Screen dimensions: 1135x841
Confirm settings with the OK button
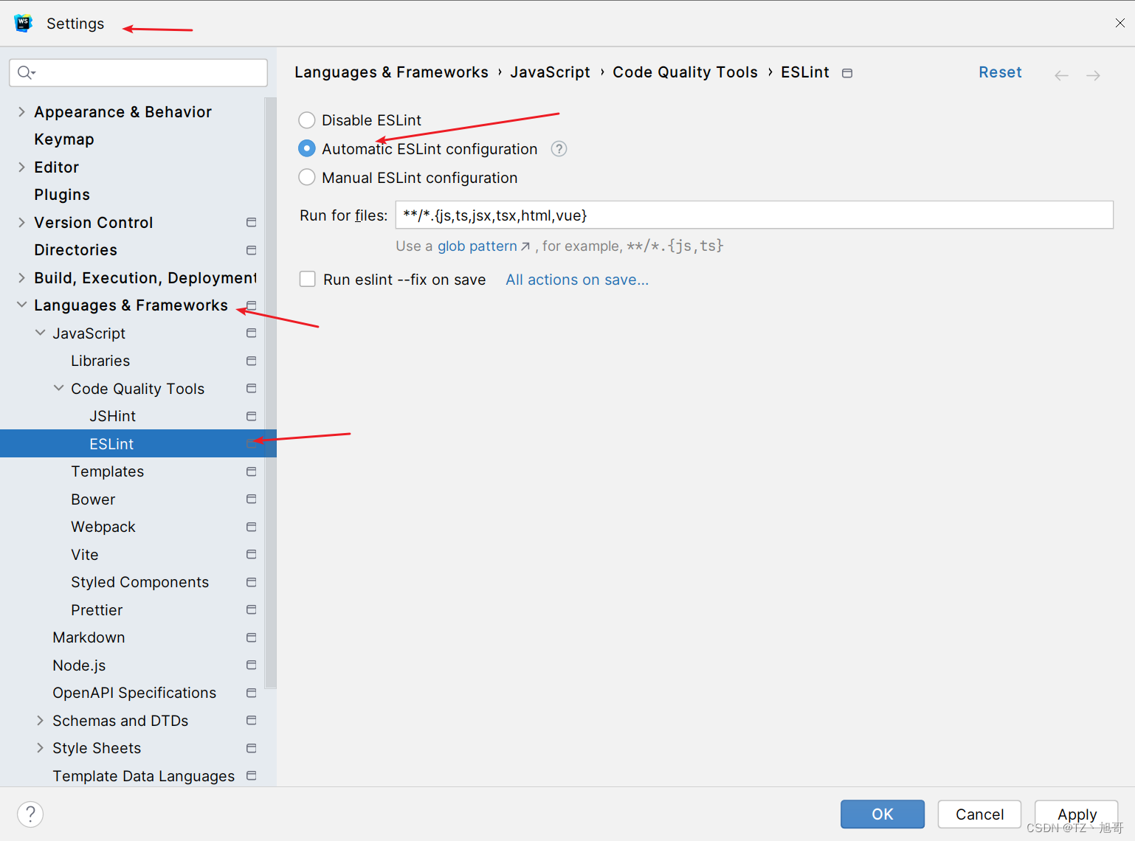point(883,814)
